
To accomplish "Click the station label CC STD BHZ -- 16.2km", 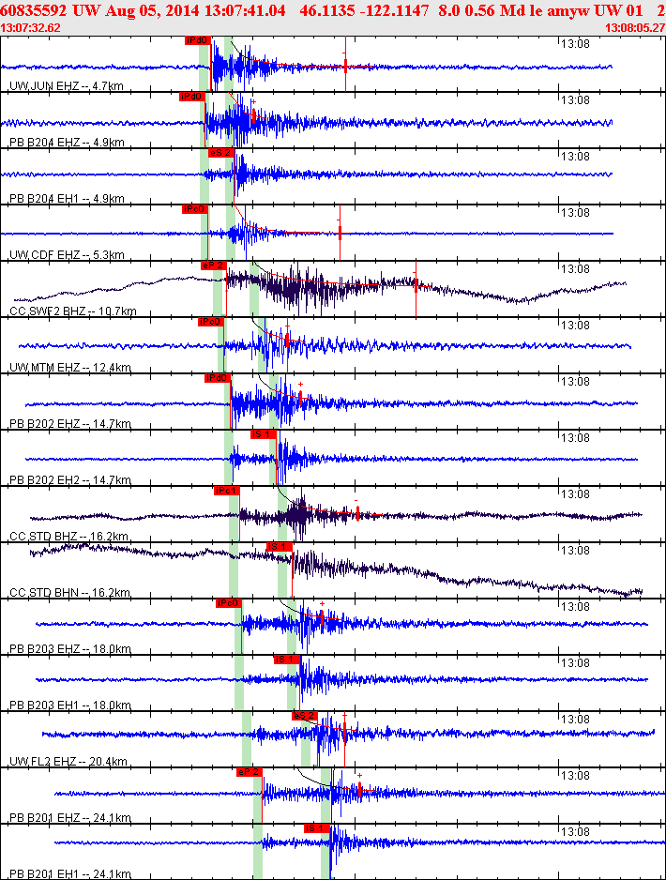I will click(69, 536).
